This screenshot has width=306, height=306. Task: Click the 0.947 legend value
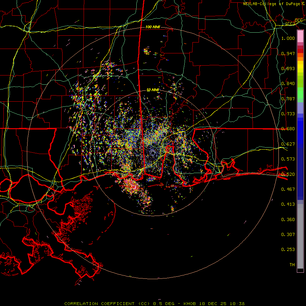click(288, 53)
